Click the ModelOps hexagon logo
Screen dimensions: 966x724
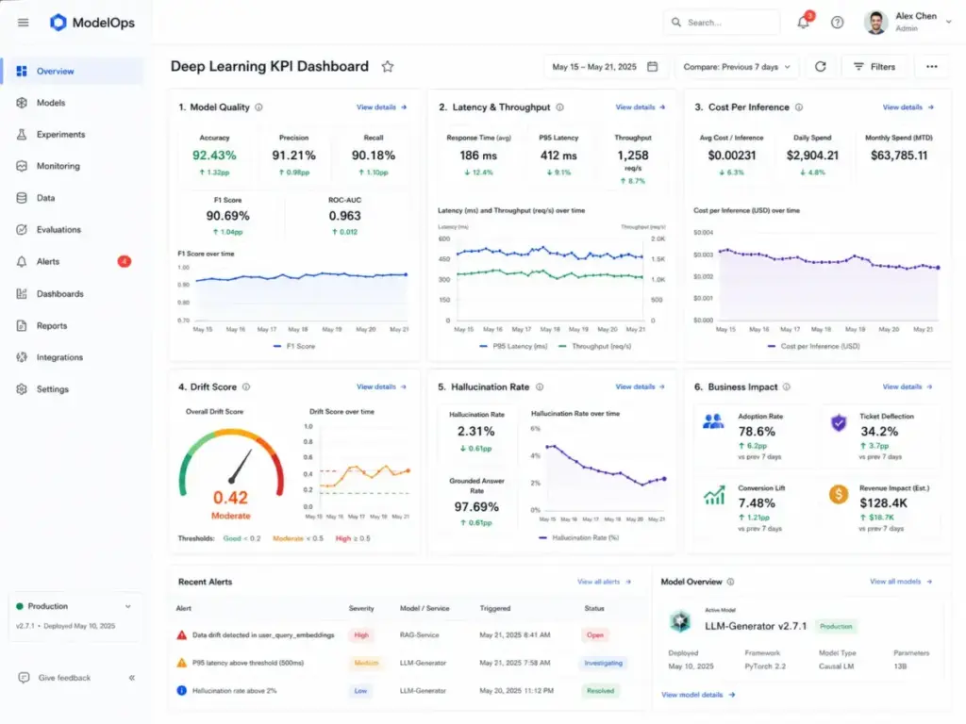click(x=58, y=23)
